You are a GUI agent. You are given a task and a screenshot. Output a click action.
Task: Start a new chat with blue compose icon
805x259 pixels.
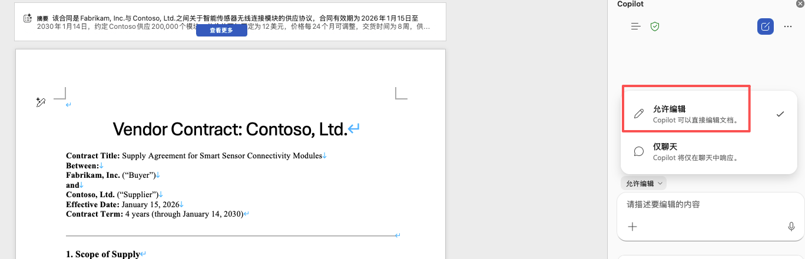tap(765, 26)
